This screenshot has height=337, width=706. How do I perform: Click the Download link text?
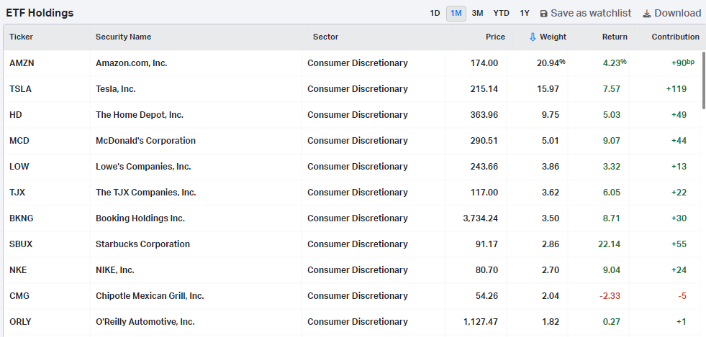pos(678,14)
